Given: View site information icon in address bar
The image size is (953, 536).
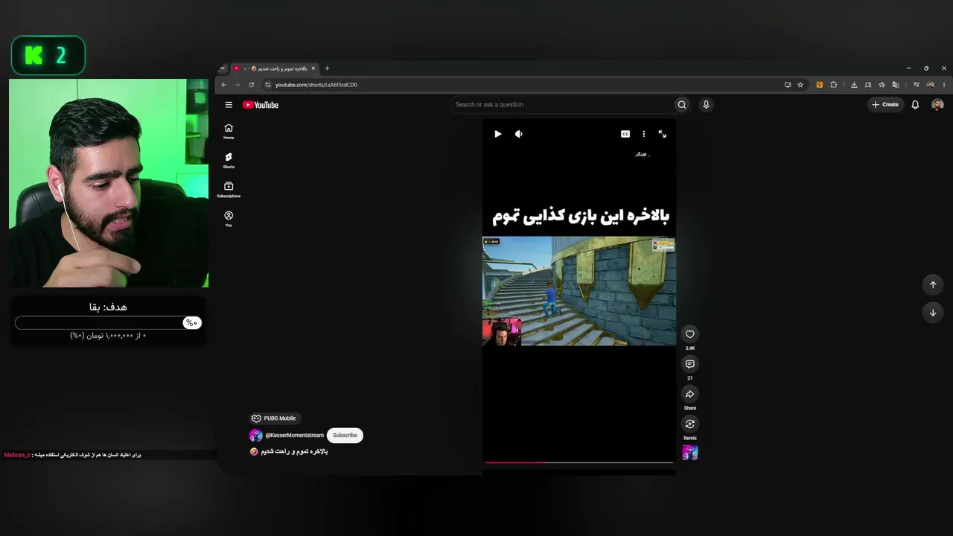Looking at the screenshot, I should [x=268, y=85].
